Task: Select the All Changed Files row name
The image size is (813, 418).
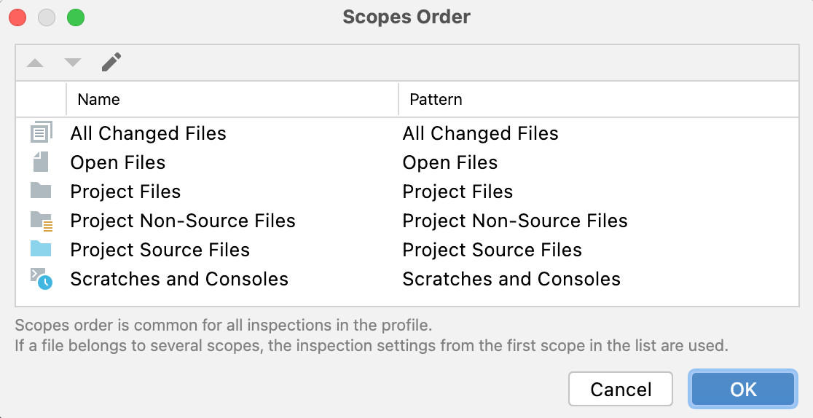Action: (149, 133)
